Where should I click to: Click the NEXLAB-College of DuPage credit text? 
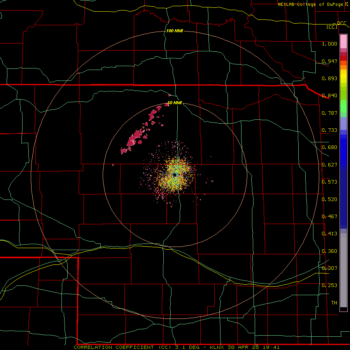click(x=313, y=4)
